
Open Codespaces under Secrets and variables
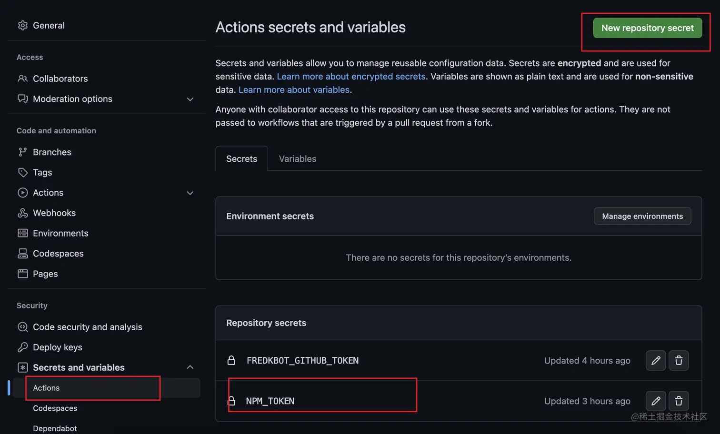(x=55, y=408)
